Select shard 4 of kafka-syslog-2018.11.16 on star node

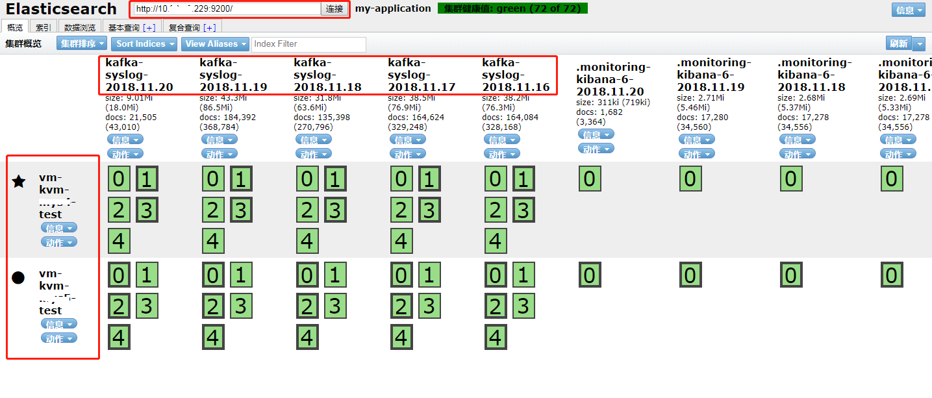(x=496, y=241)
